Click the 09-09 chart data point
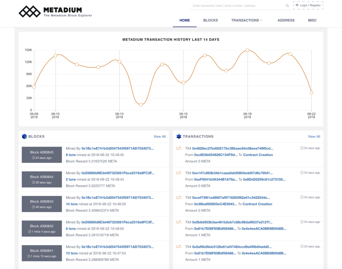 click(34, 87)
